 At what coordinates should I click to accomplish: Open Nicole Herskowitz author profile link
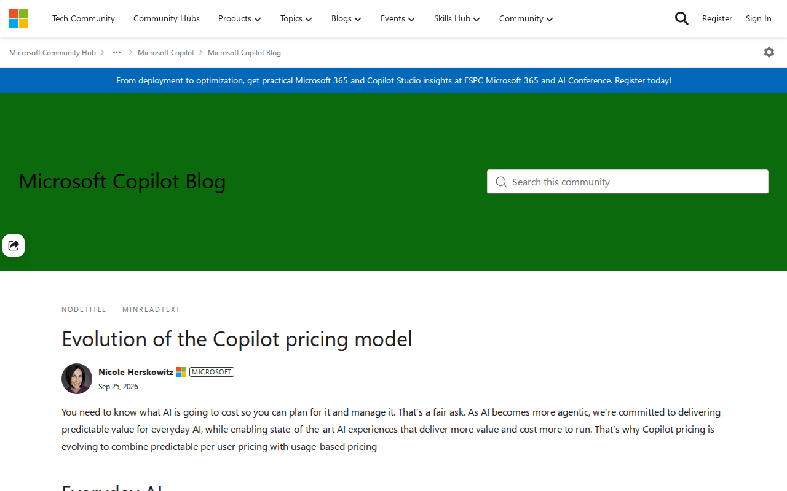[136, 372]
